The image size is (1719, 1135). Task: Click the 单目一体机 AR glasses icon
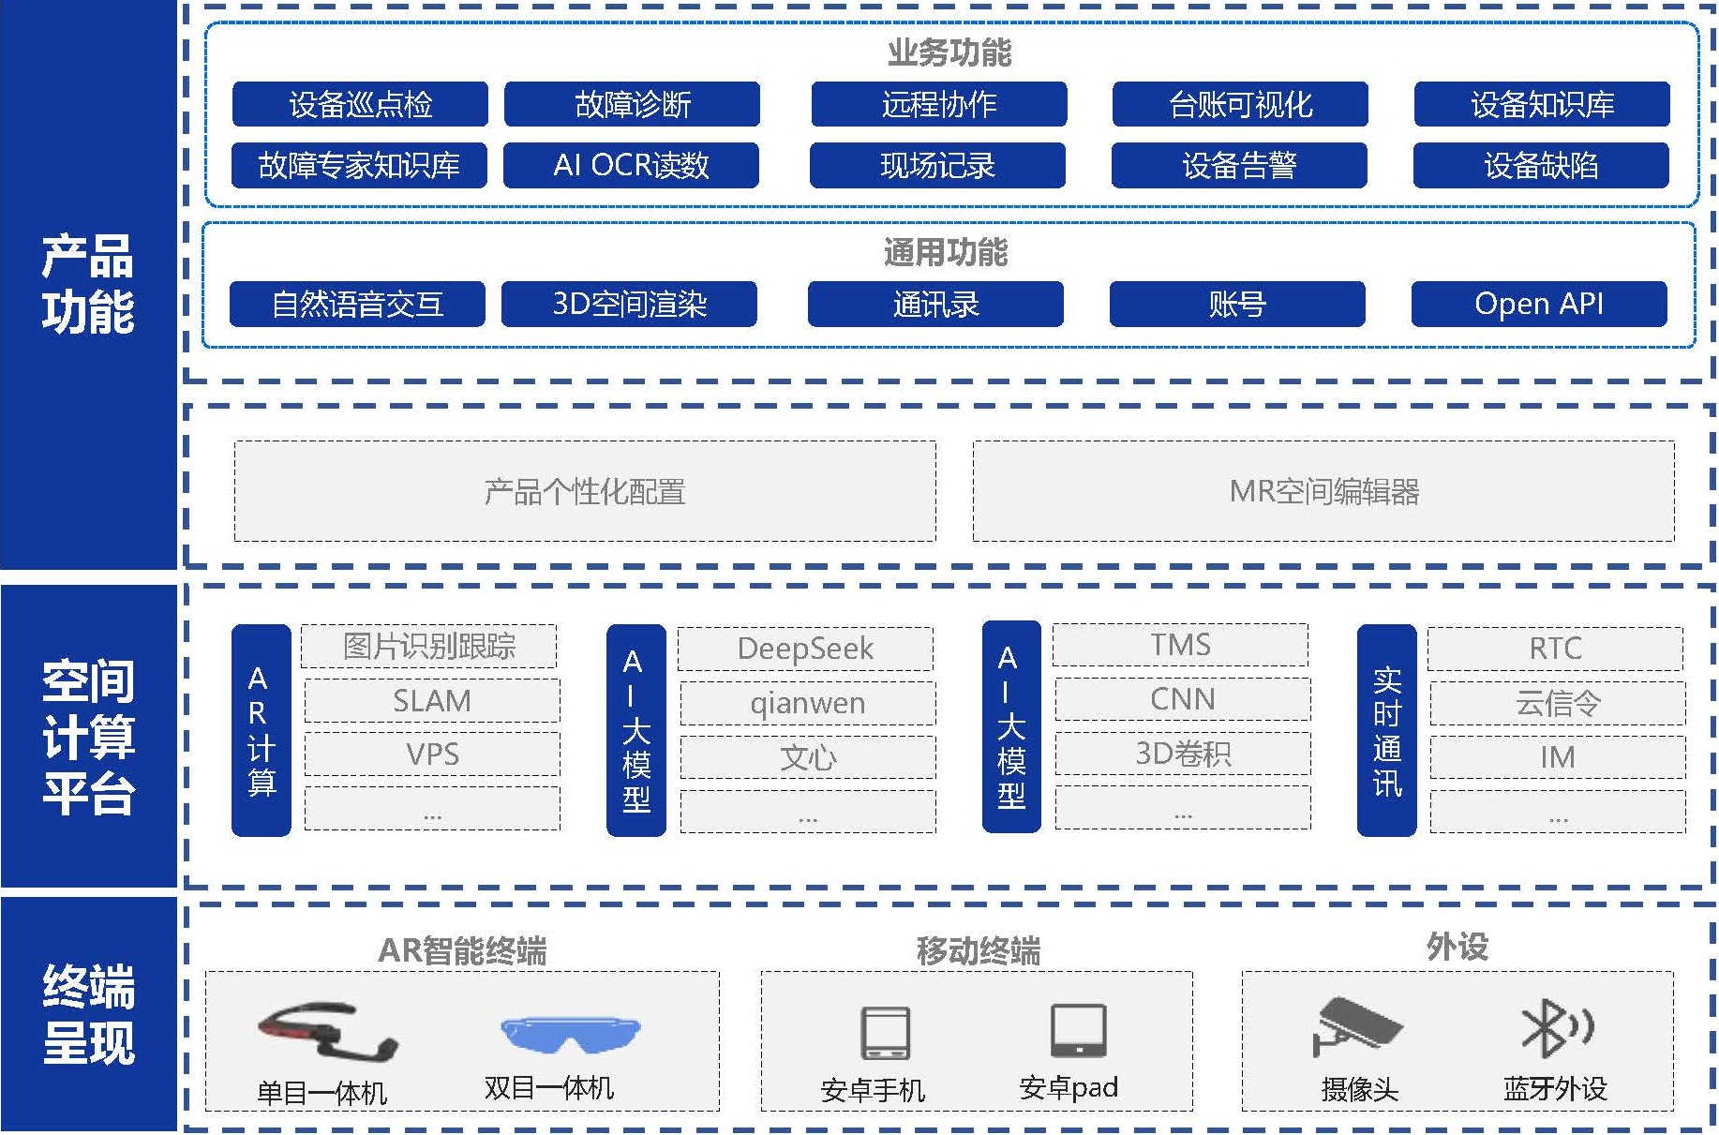click(327, 1034)
